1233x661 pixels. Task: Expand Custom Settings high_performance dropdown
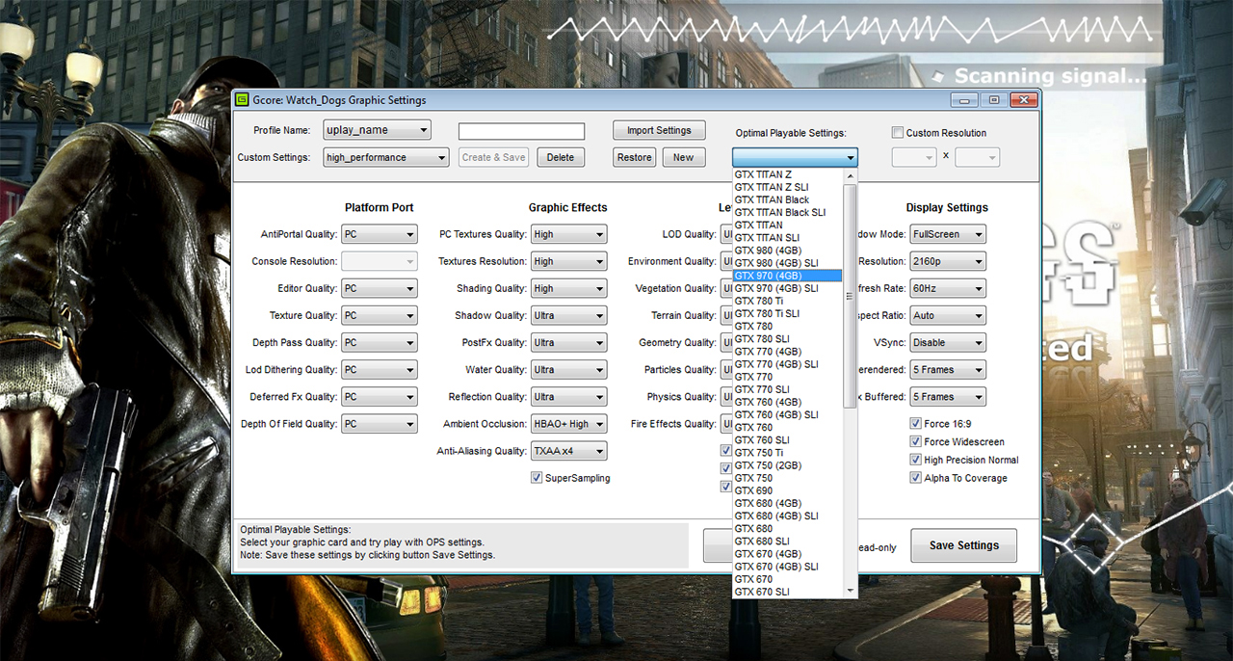pos(386,157)
